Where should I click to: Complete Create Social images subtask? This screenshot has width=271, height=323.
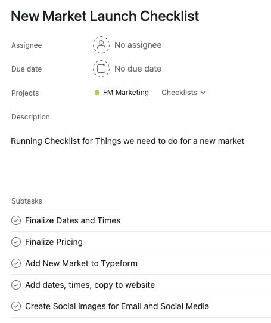[16, 306]
